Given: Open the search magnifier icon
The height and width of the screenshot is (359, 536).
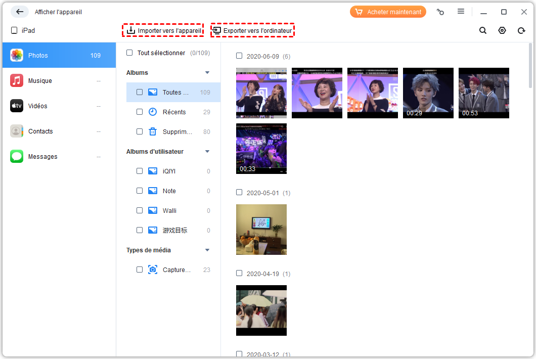Looking at the screenshot, I should 483,30.
